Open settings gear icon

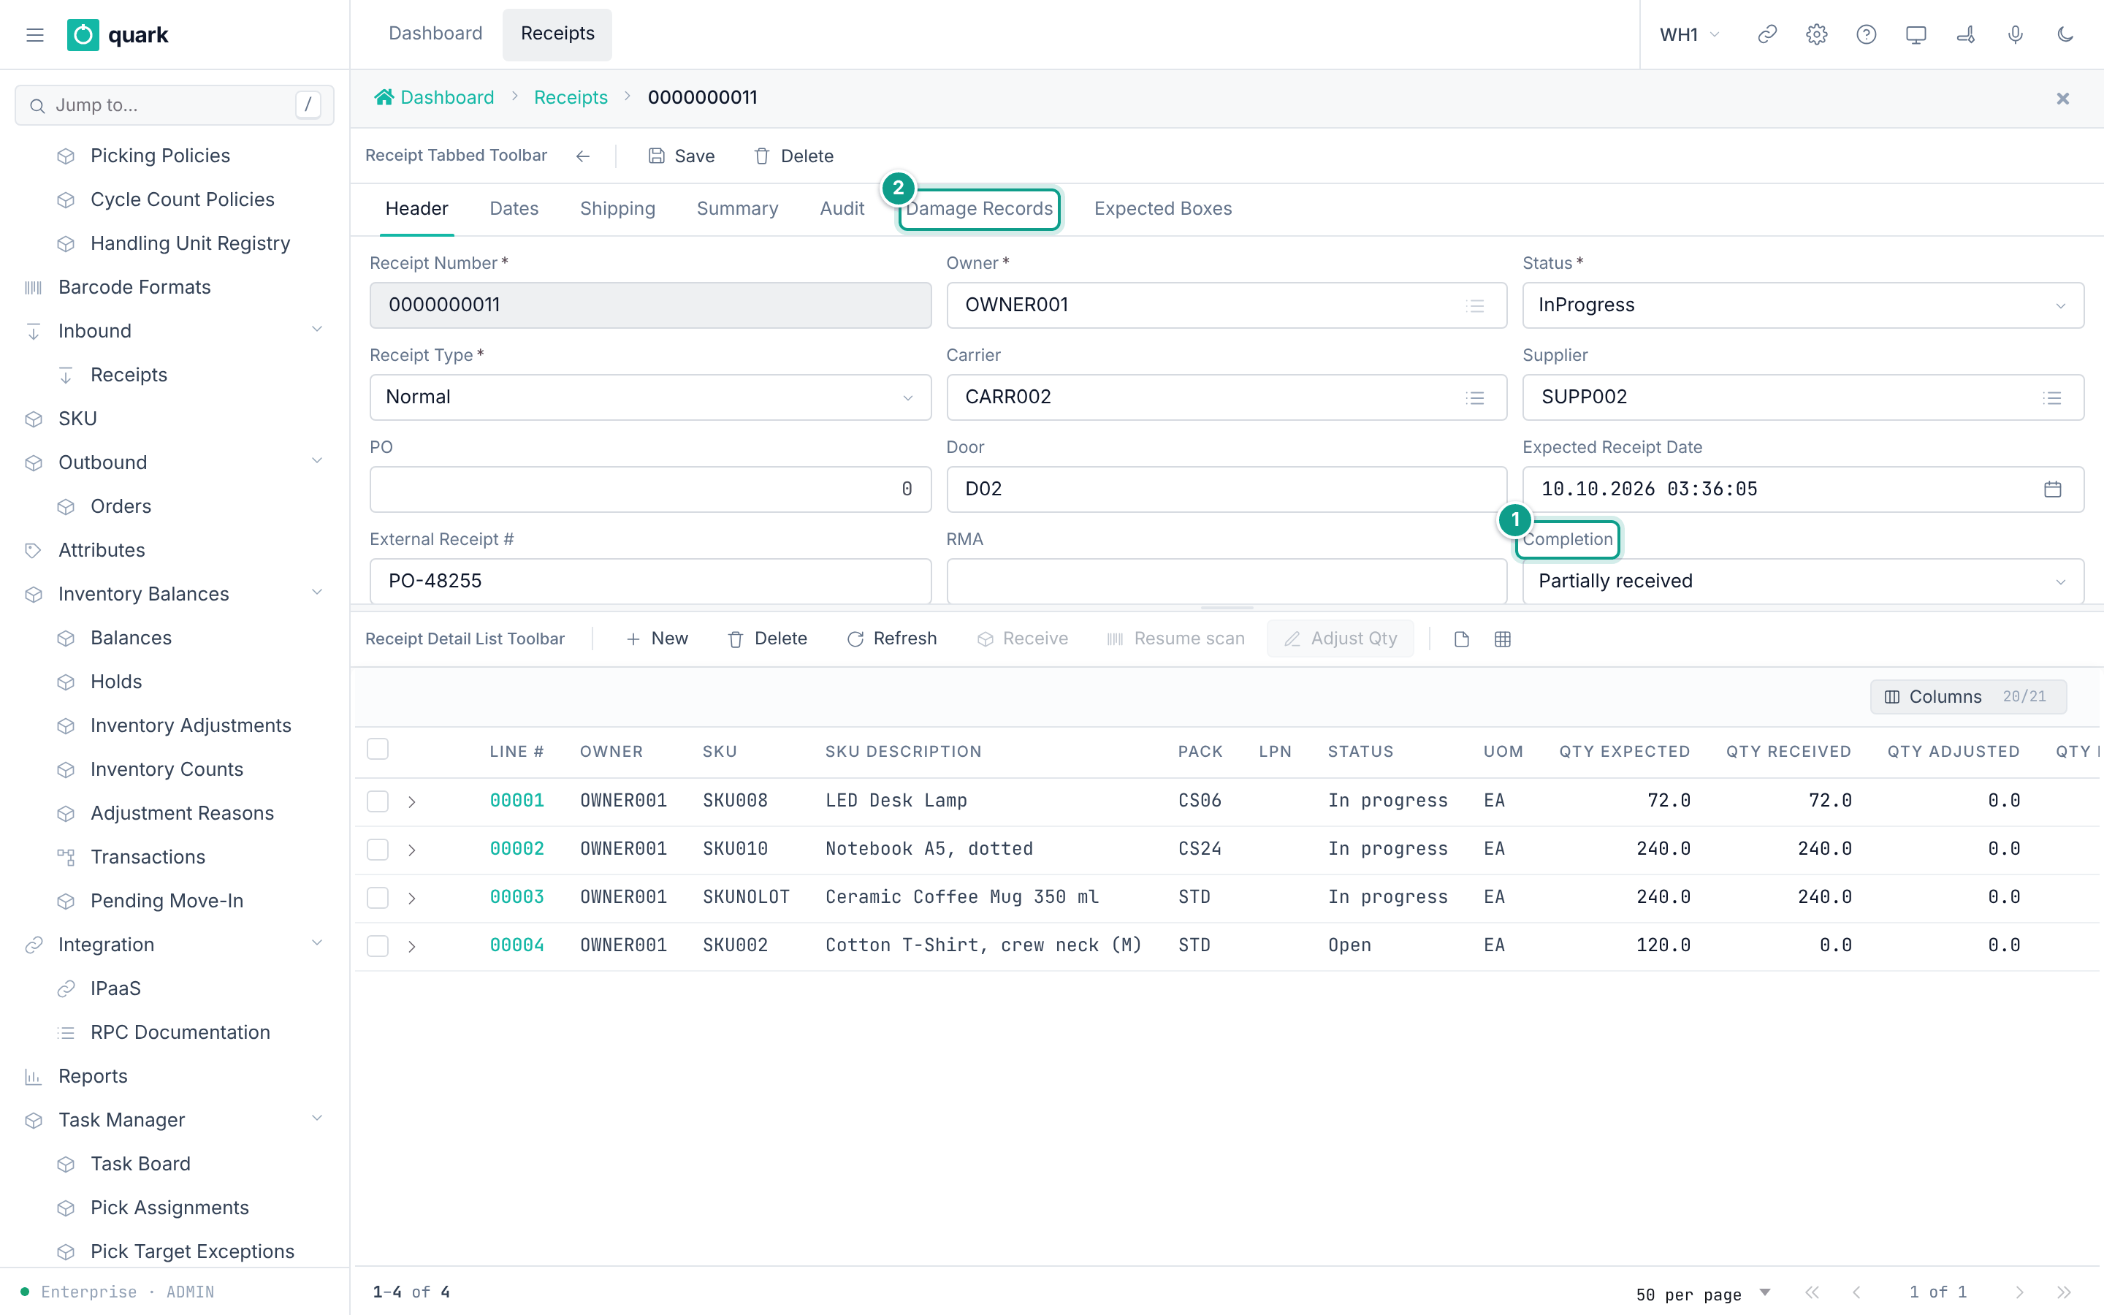(x=1816, y=35)
